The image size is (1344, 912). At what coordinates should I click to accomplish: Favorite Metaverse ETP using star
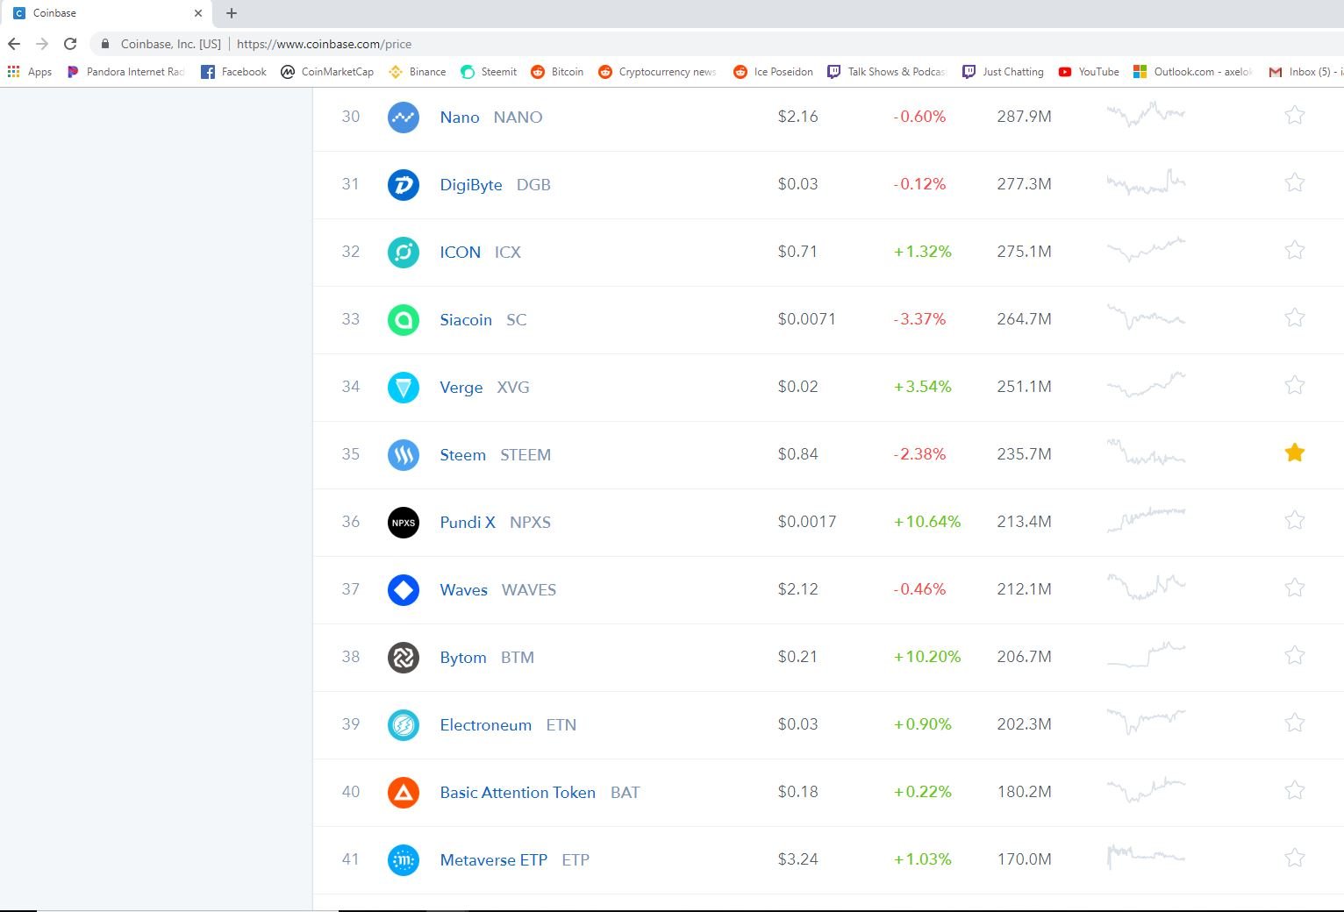pyautogui.click(x=1295, y=858)
